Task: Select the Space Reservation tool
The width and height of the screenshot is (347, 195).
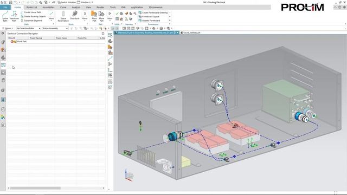Action: point(63,16)
